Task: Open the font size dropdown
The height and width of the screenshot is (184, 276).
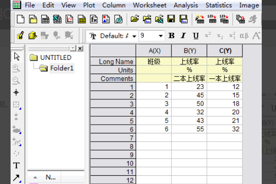Action: [x=161, y=36]
